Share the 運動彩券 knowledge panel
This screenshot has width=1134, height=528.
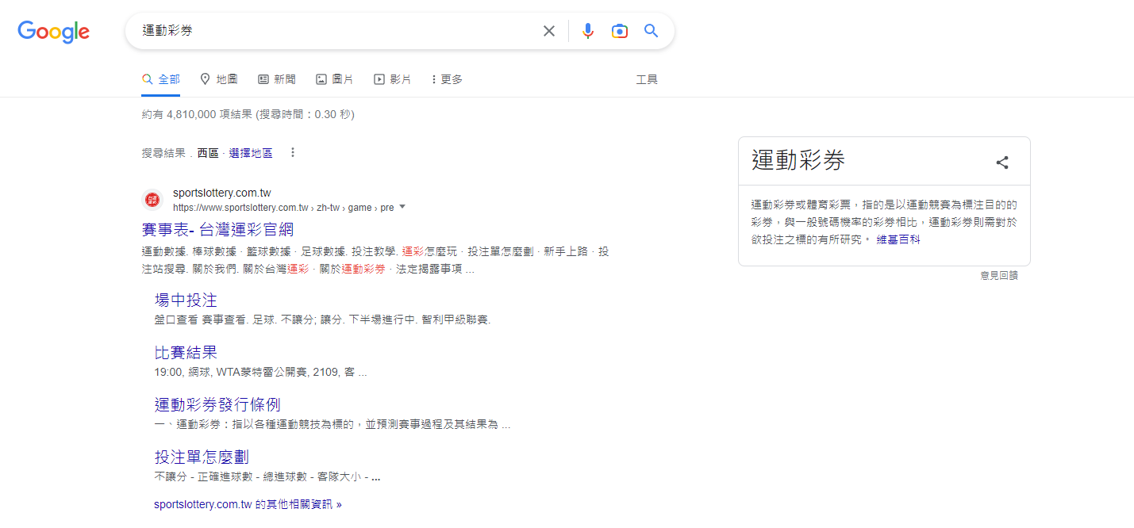1002,163
